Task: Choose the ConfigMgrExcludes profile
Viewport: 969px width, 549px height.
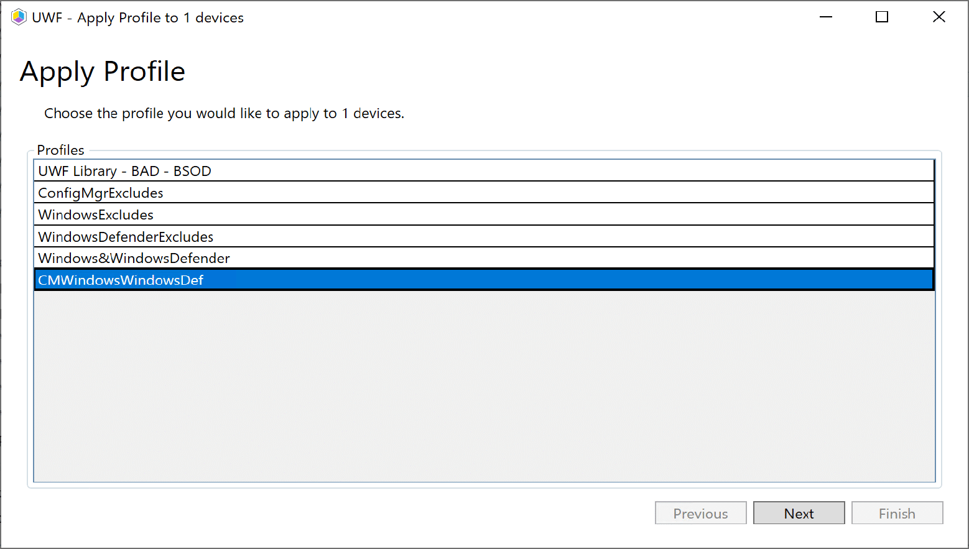Action: click(x=101, y=193)
